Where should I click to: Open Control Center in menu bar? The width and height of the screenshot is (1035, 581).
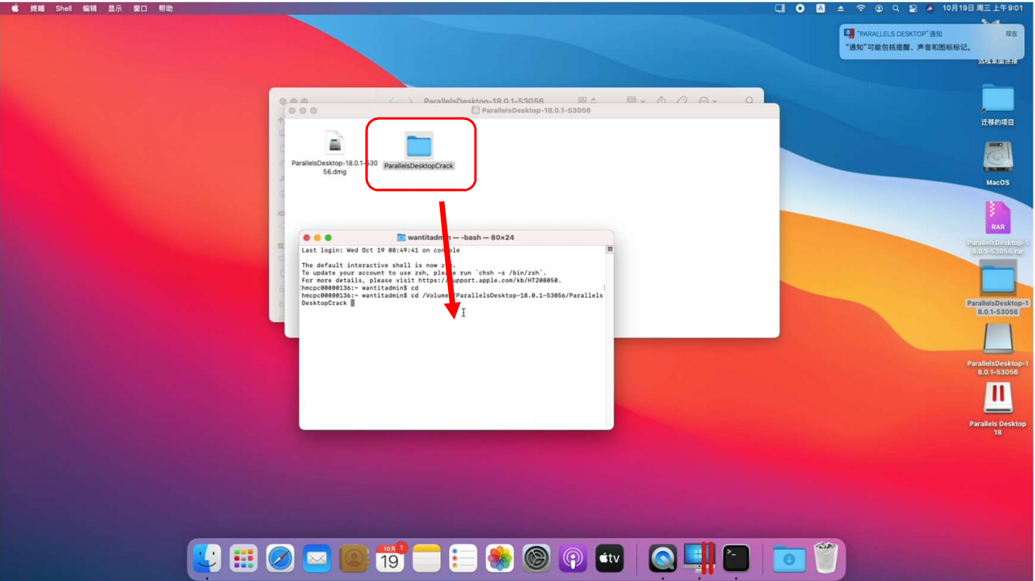[x=913, y=8]
